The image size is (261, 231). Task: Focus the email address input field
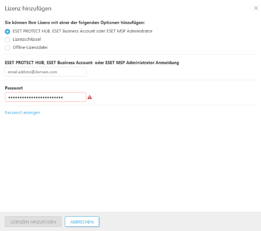tap(45, 72)
